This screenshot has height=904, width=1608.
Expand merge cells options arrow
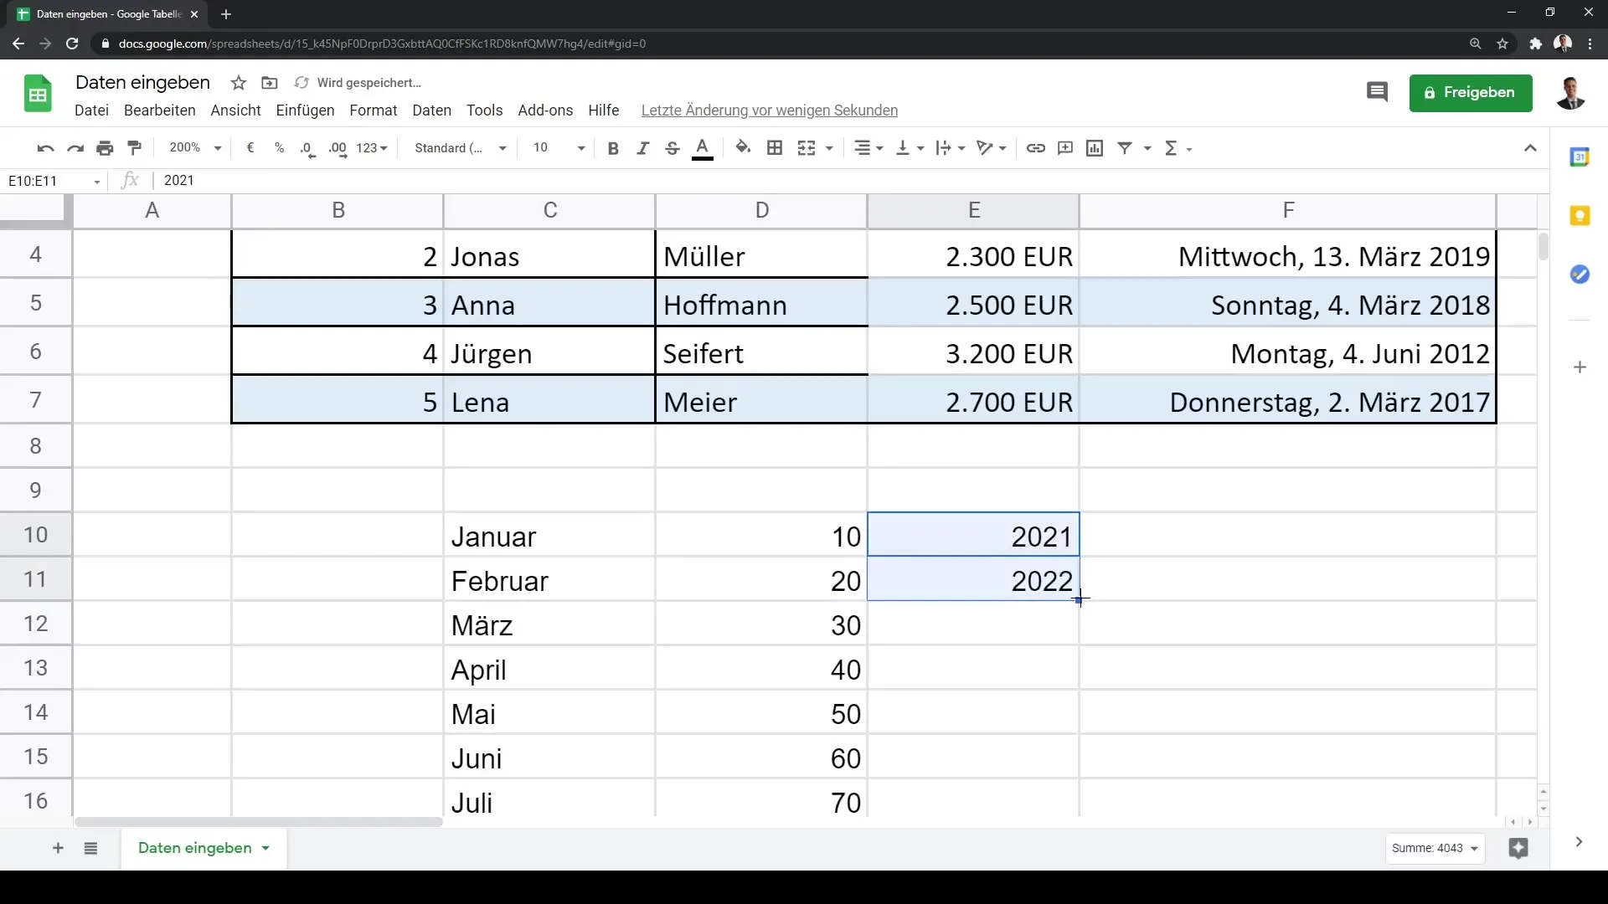[829, 148]
